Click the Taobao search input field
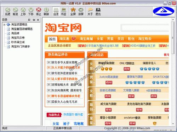The width and height of the screenshot is (177, 132). [145, 28]
